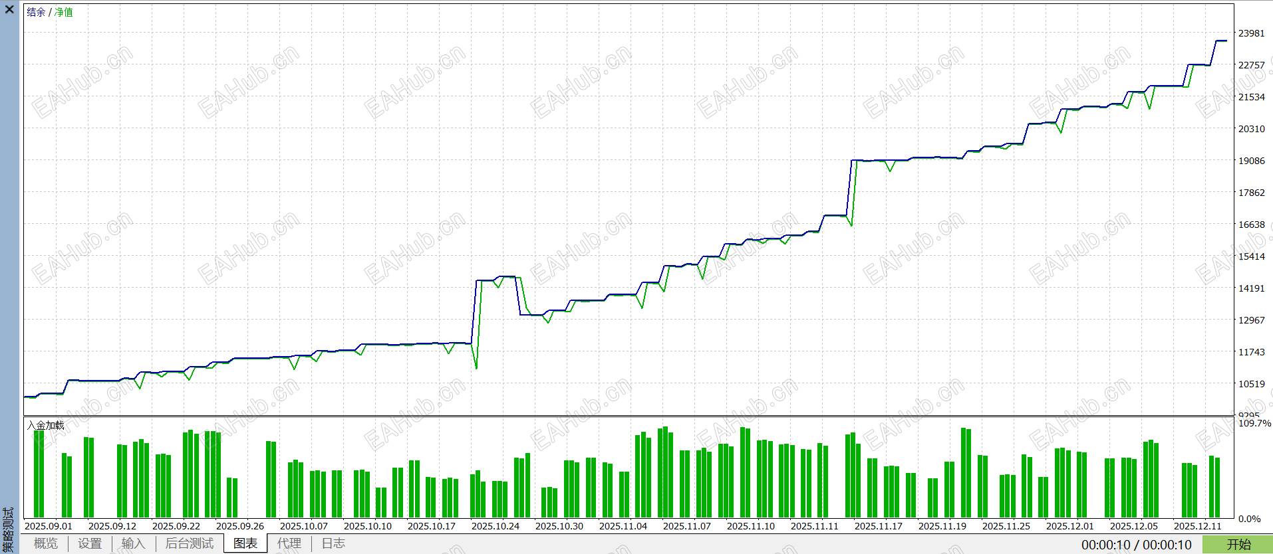This screenshot has height=554, width=1273.
Task: Click the 17862 axis value
Action: point(1251,193)
